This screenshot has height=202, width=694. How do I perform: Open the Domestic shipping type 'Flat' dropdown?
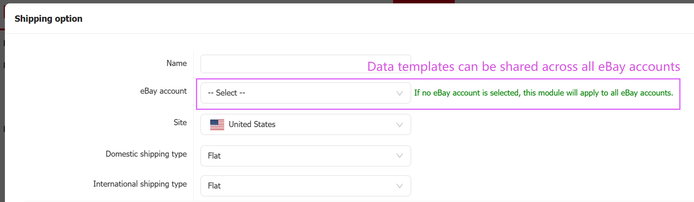point(301,156)
